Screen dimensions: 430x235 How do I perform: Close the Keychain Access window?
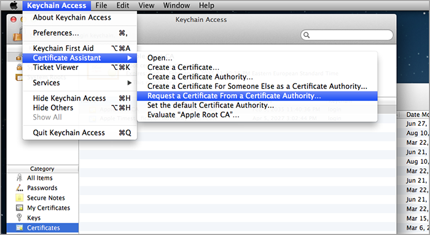click(x=13, y=20)
